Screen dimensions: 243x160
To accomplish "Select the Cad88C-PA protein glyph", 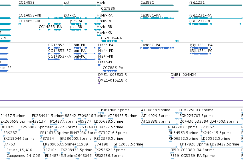I will coord(157,48).
